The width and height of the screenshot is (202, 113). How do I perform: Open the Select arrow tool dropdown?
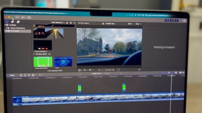(41, 75)
